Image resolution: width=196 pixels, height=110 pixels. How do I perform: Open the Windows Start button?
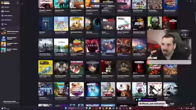point(66,108)
